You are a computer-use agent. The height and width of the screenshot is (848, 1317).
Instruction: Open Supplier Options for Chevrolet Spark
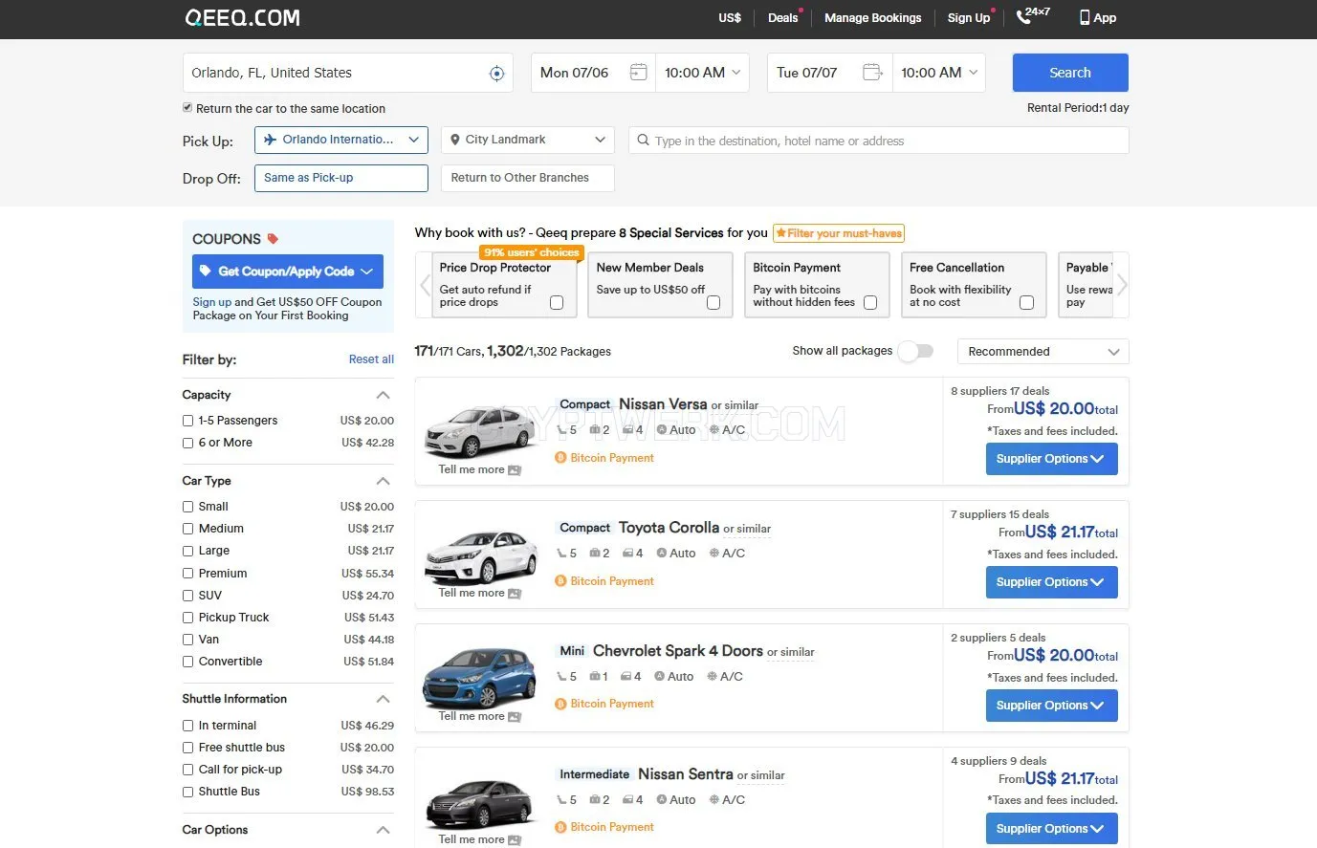coord(1051,706)
